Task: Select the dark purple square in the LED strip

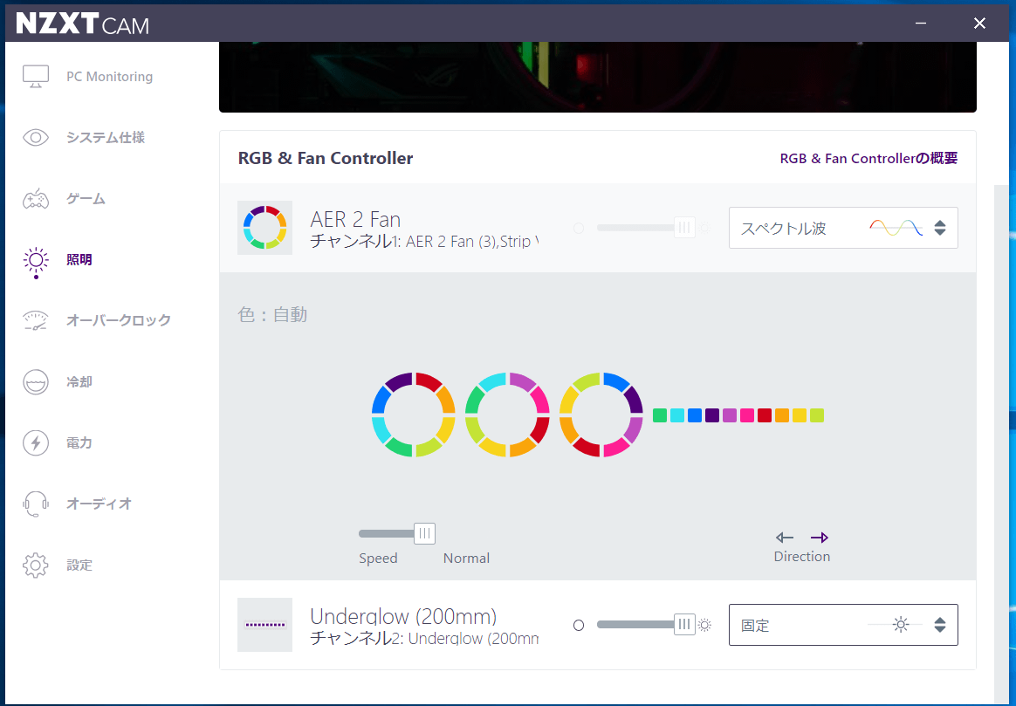Action: pyautogui.click(x=712, y=415)
